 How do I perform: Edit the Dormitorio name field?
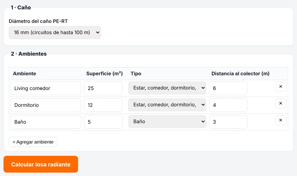[x=46, y=105]
